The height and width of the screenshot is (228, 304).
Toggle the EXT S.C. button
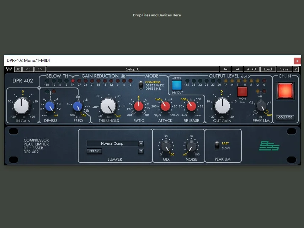[x=95, y=151]
